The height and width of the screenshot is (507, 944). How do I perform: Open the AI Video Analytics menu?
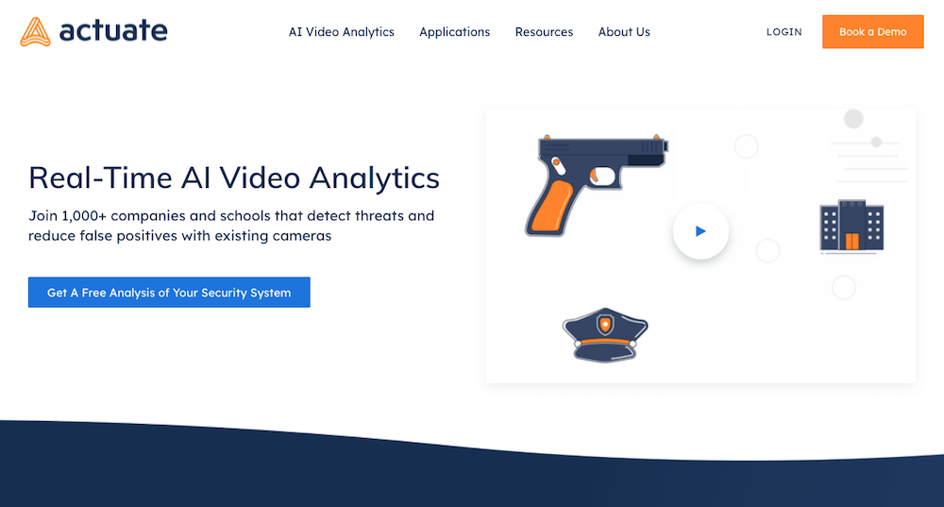coord(342,32)
